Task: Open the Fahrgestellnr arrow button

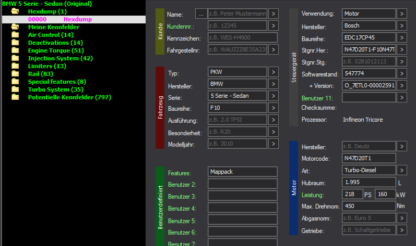Action: tap(274, 49)
